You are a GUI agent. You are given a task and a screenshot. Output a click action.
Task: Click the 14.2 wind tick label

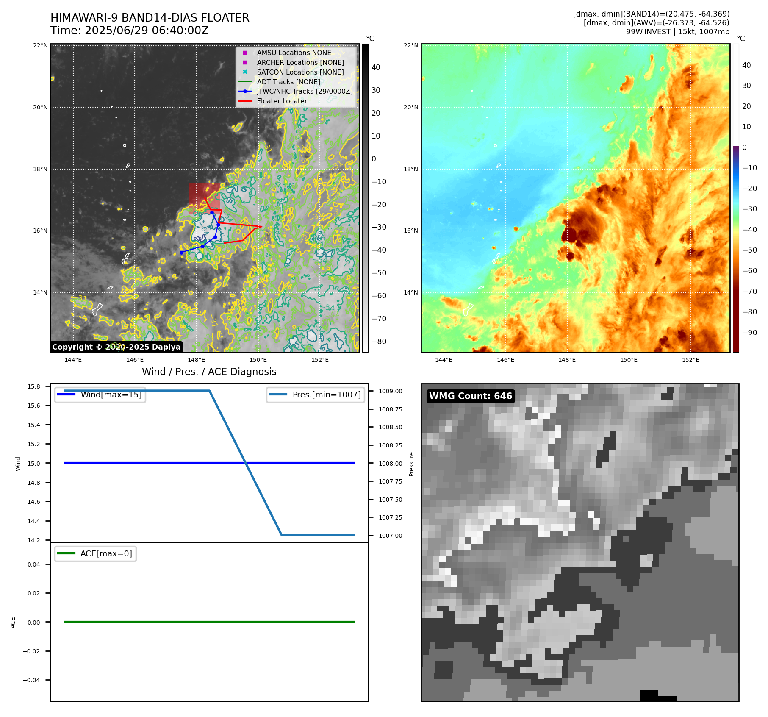pyautogui.click(x=34, y=540)
